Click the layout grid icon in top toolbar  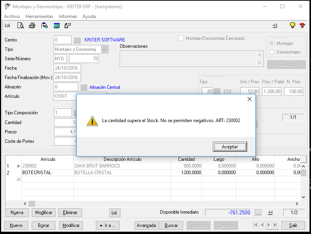coord(275,25)
